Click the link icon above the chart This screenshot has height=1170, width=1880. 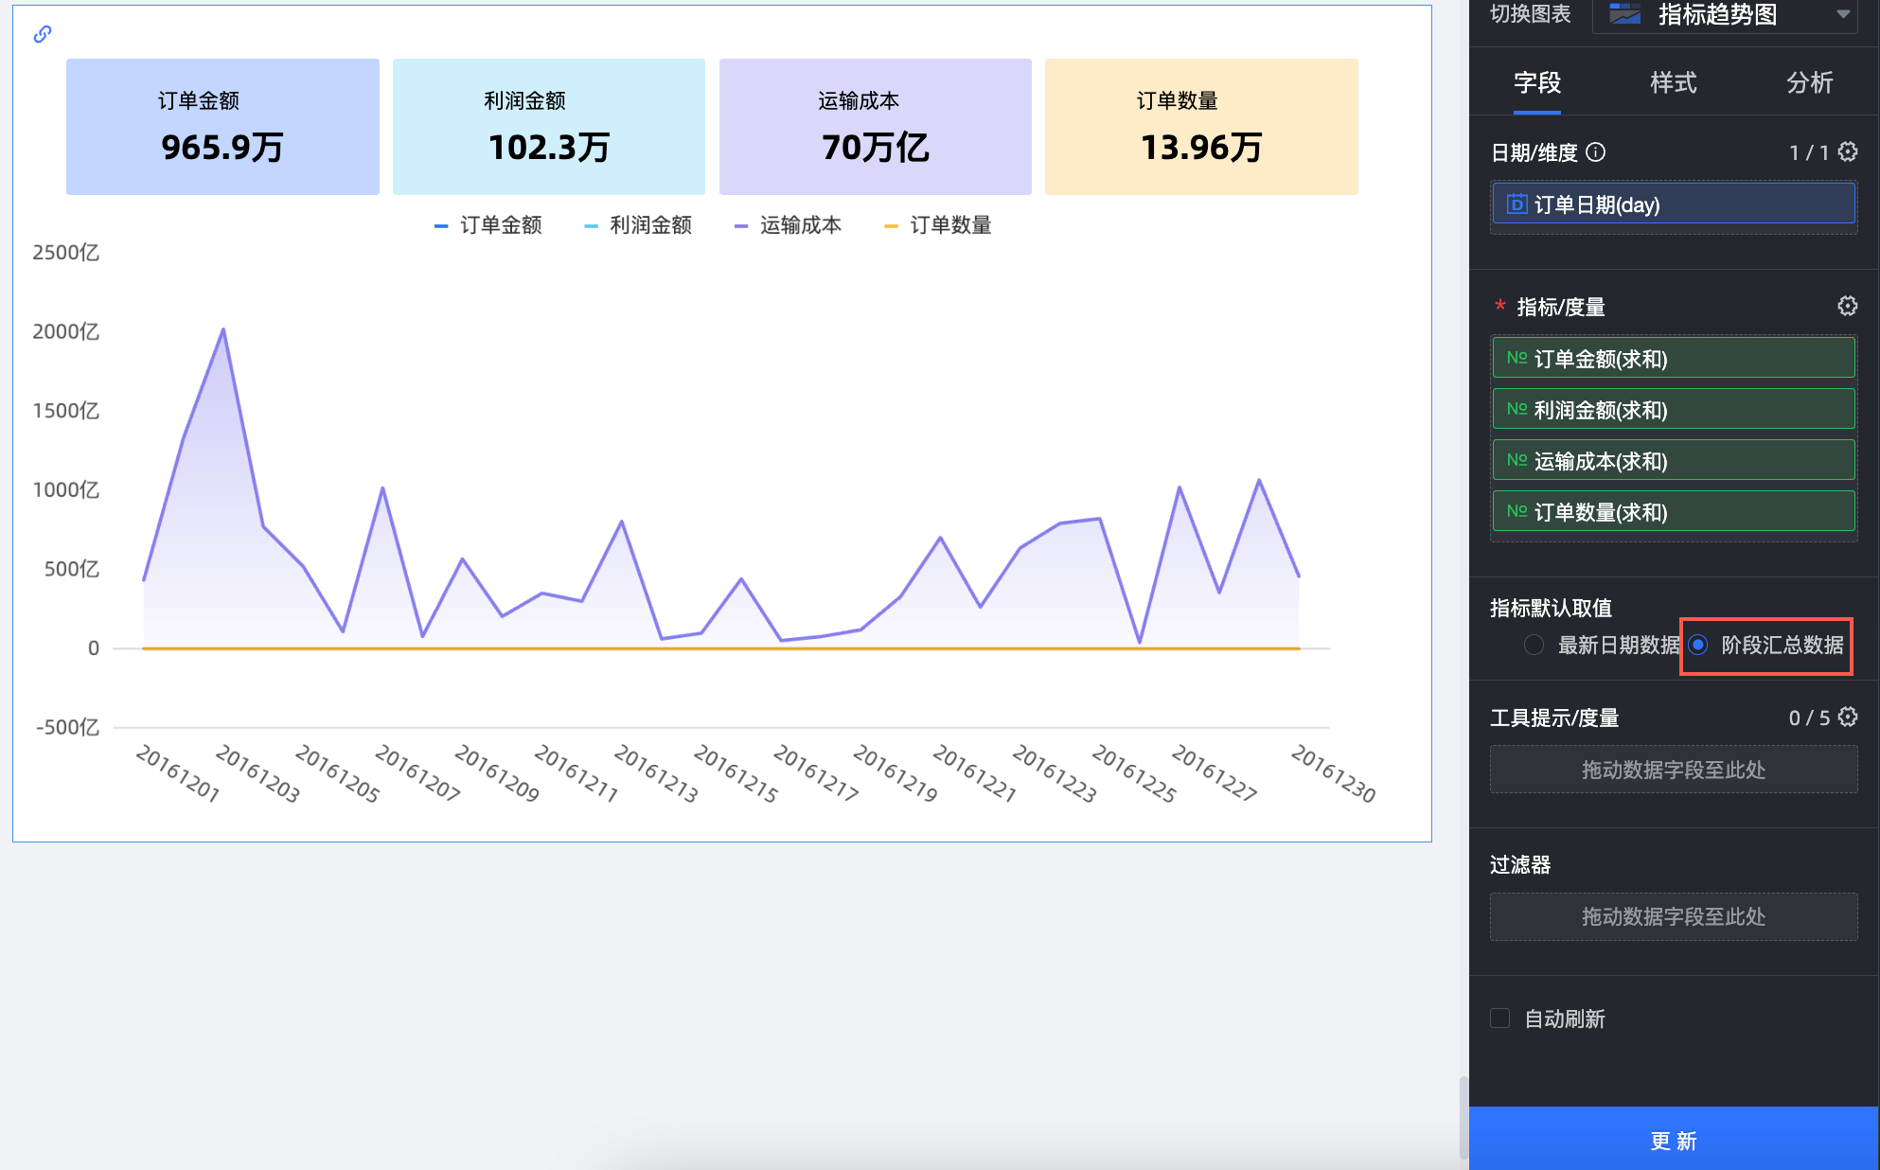click(43, 34)
